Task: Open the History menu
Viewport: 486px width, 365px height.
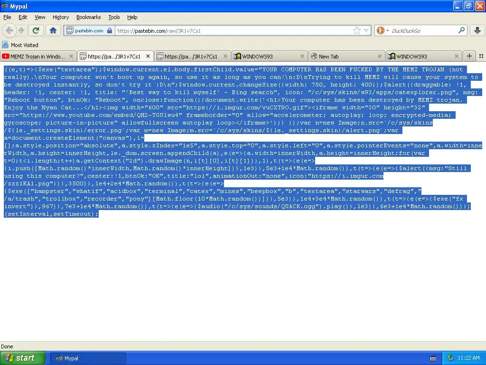Action: [x=61, y=18]
